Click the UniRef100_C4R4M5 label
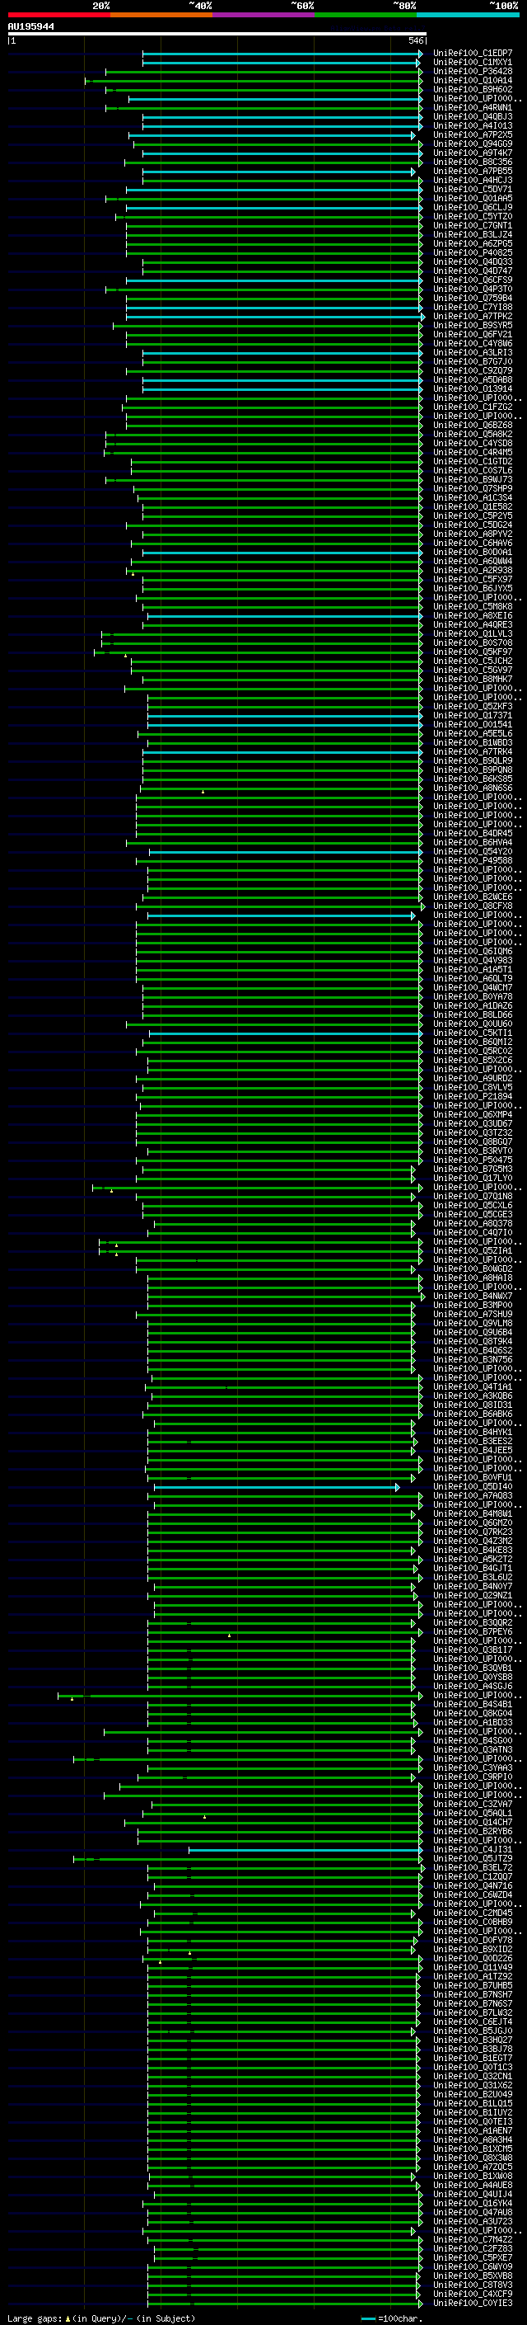Screen dimensions: 527x2325 (472, 452)
